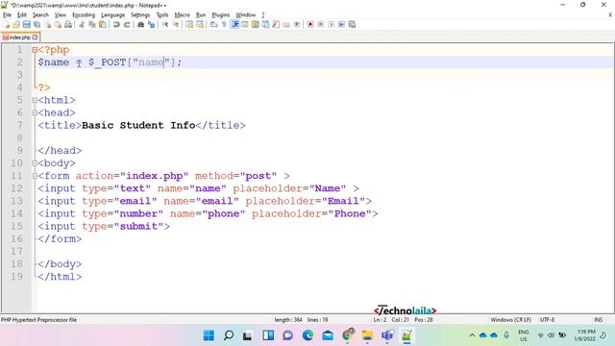Click Windows (CR LF) line ending in status bar

click(x=510, y=320)
